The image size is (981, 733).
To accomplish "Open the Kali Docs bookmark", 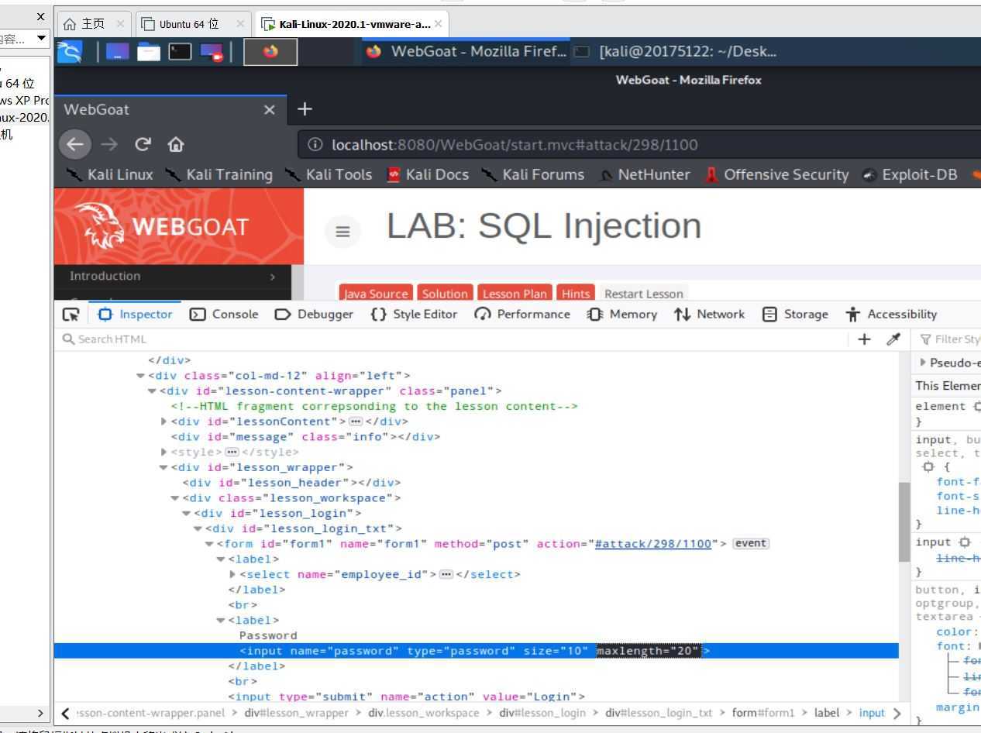I will click(x=428, y=174).
